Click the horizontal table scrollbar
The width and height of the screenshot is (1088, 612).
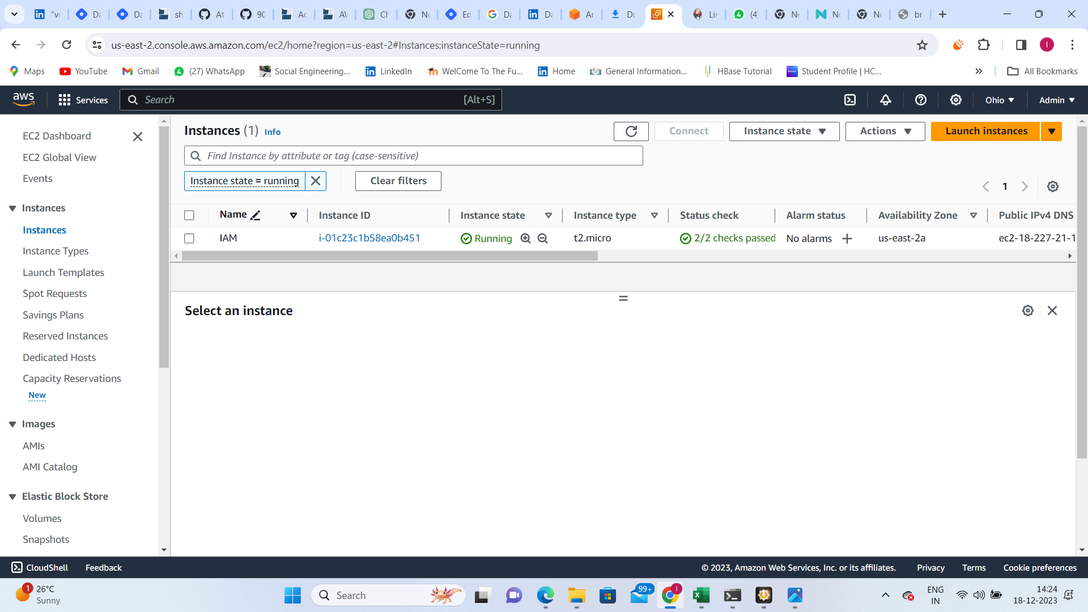(x=390, y=256)
